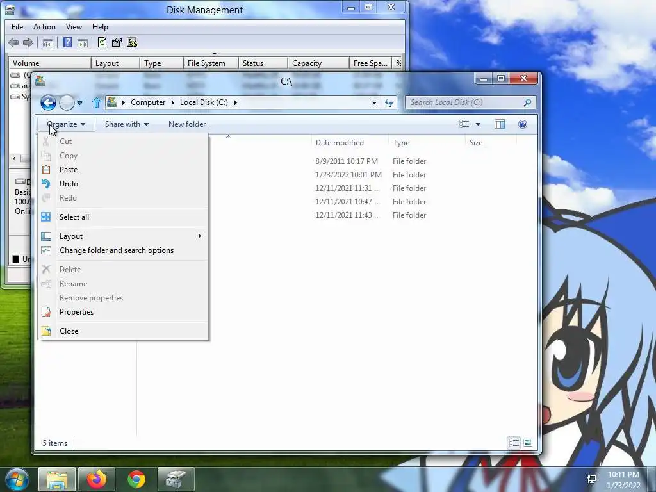Viewport: 656px width, 492px height.
Task: Open the File menu in Disk Management
Action: click(17, 27)
